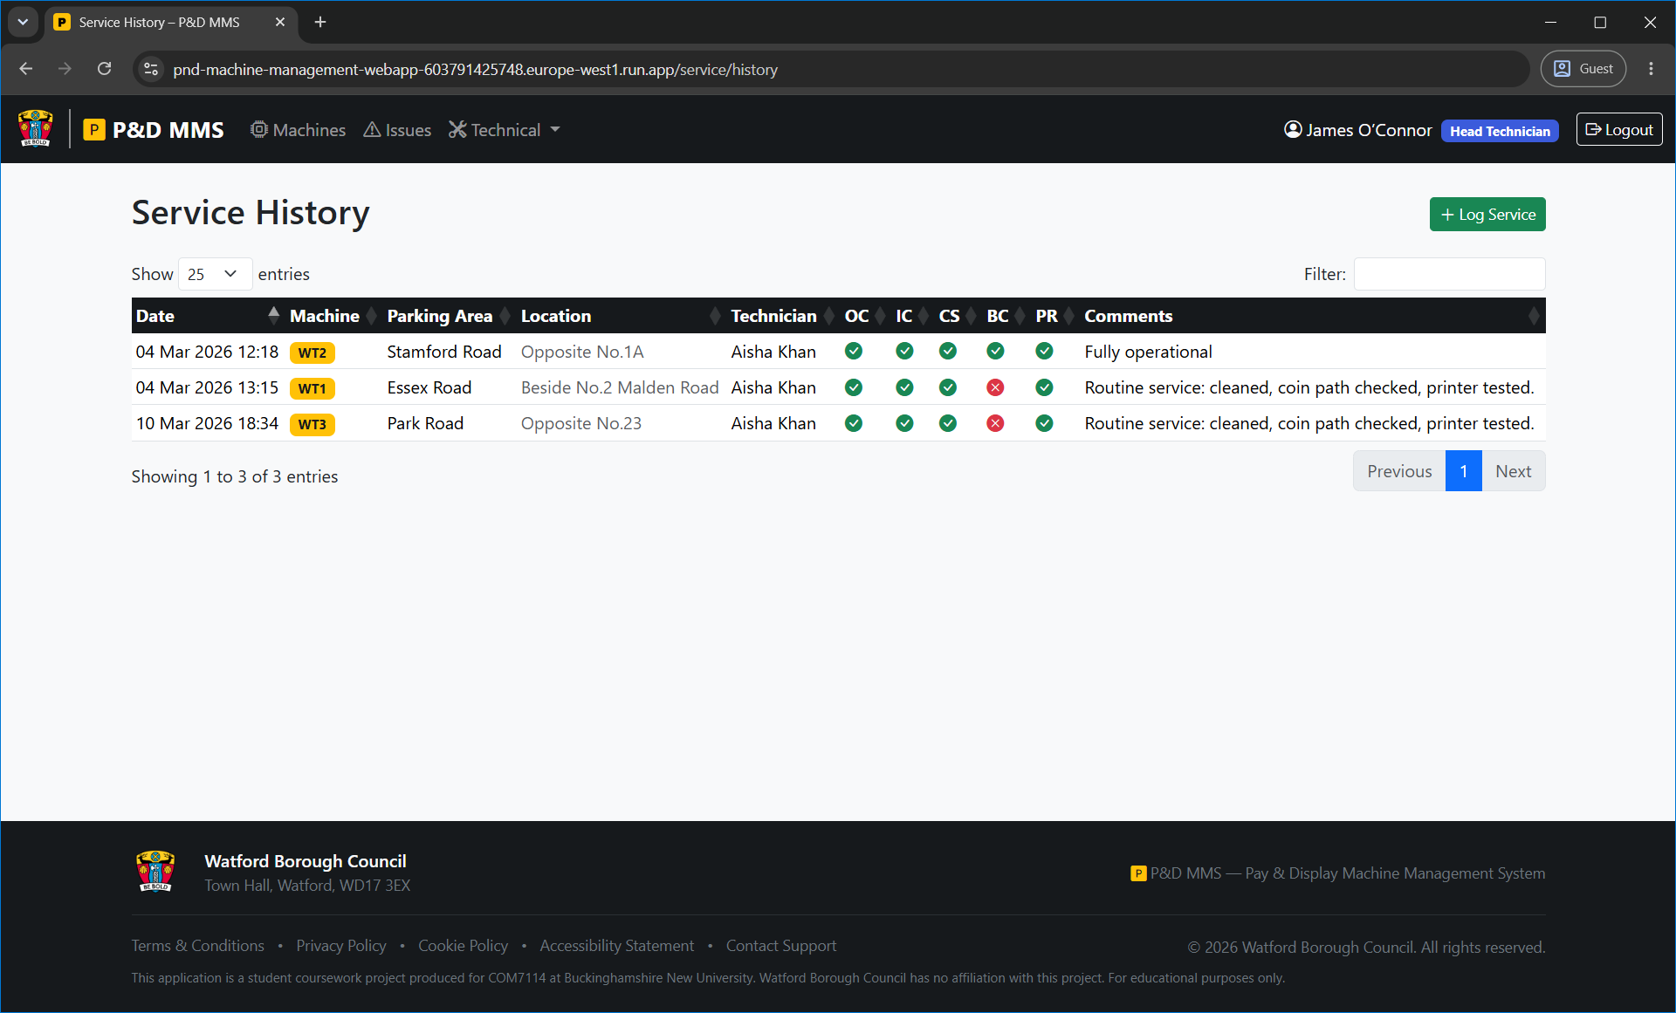The width and height of the screenshot is (1676, 1013).
Task: Click OC green check in Park Road row
Action: point(854,423)
